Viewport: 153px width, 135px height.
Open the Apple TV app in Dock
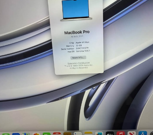pos(110,133)
